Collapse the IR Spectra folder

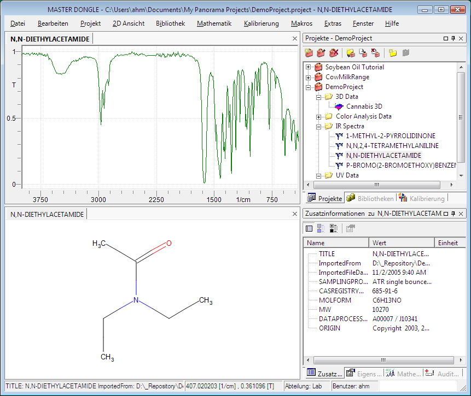coord(319,126)
